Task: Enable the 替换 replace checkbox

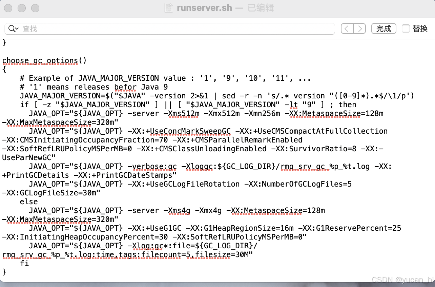Action: pyautogui.click(x=406, y=28)
